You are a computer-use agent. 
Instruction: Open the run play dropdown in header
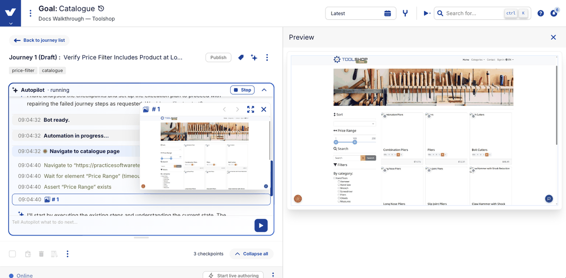click(x=427, y=13)
